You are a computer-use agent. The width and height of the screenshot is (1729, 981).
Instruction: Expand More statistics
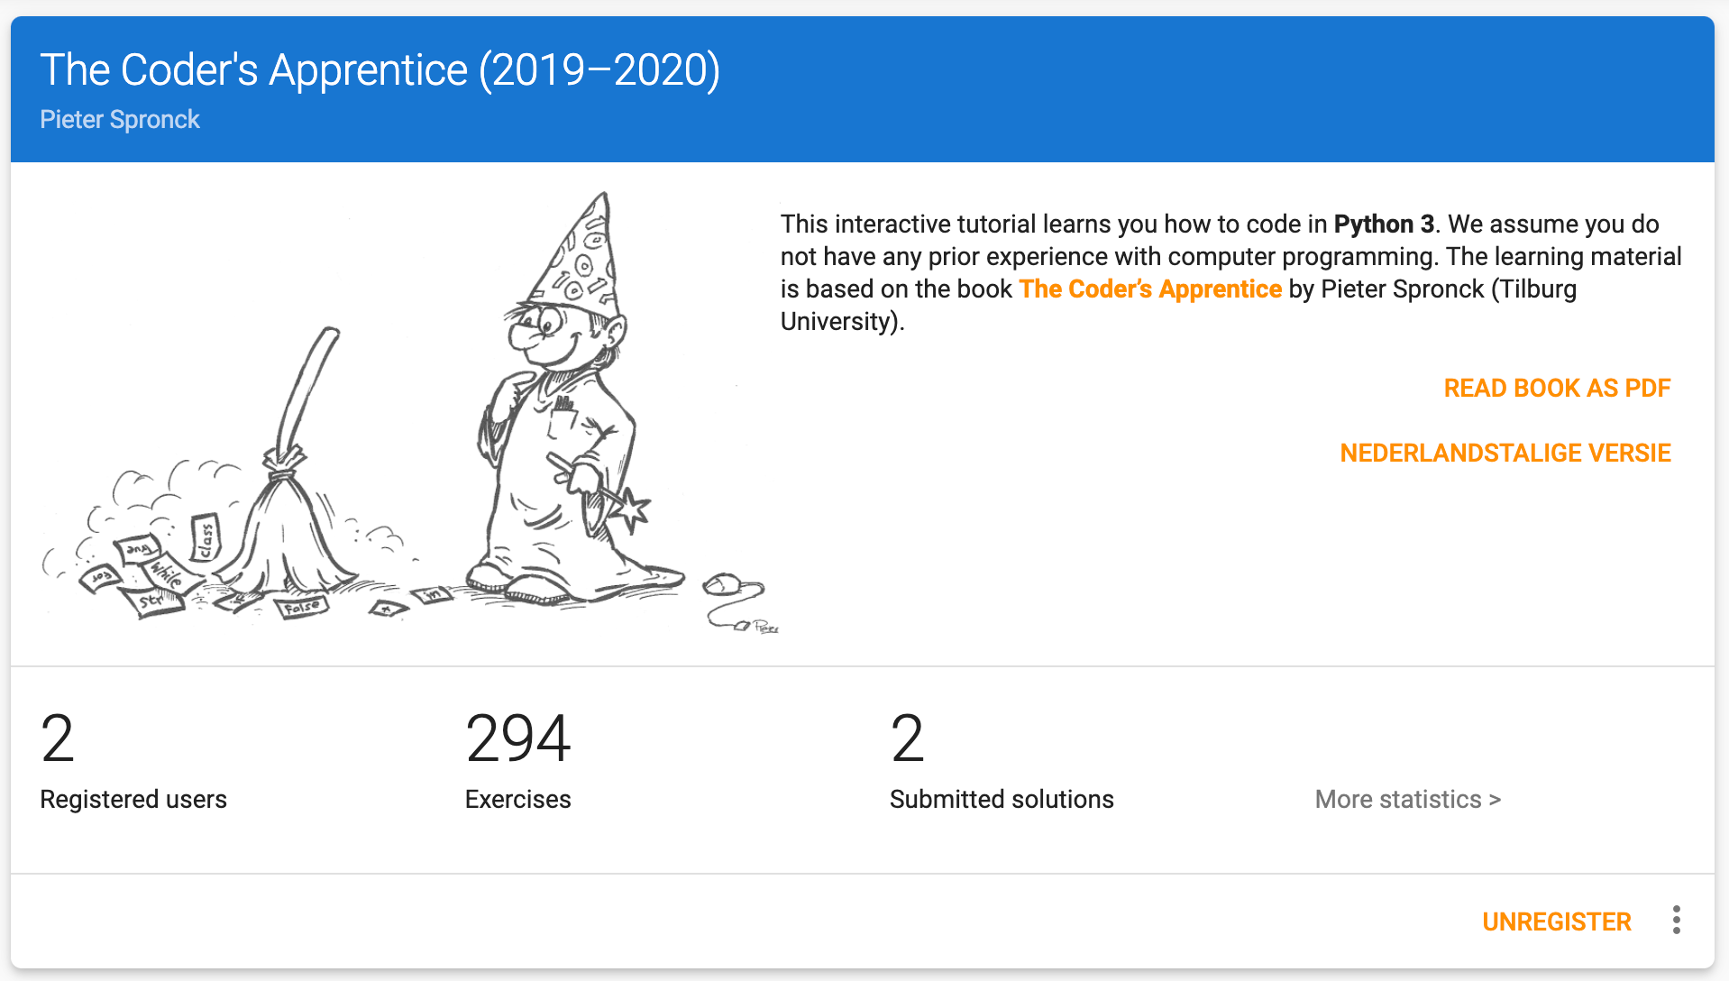coord(1407,799)
